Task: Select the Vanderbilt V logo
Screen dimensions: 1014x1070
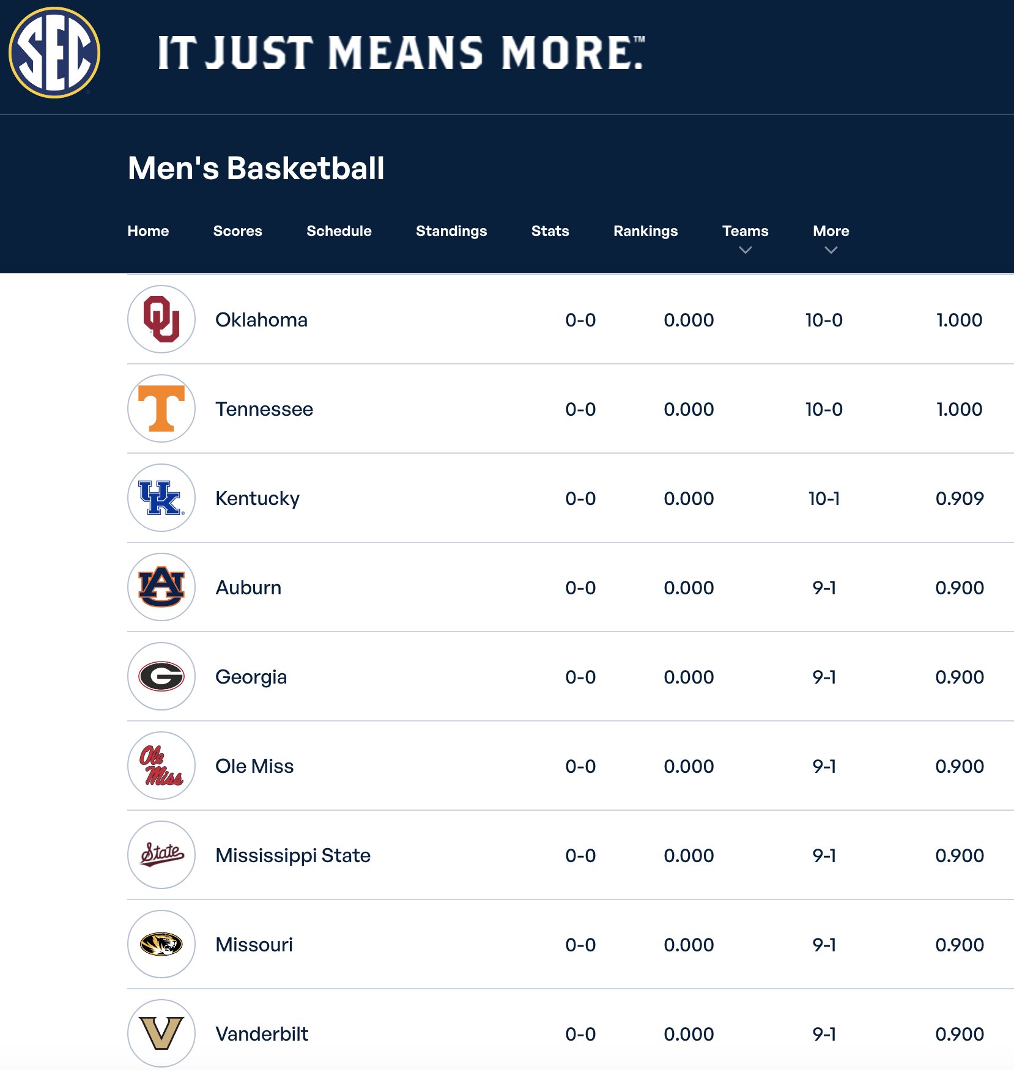Action: coord(161,1033)
